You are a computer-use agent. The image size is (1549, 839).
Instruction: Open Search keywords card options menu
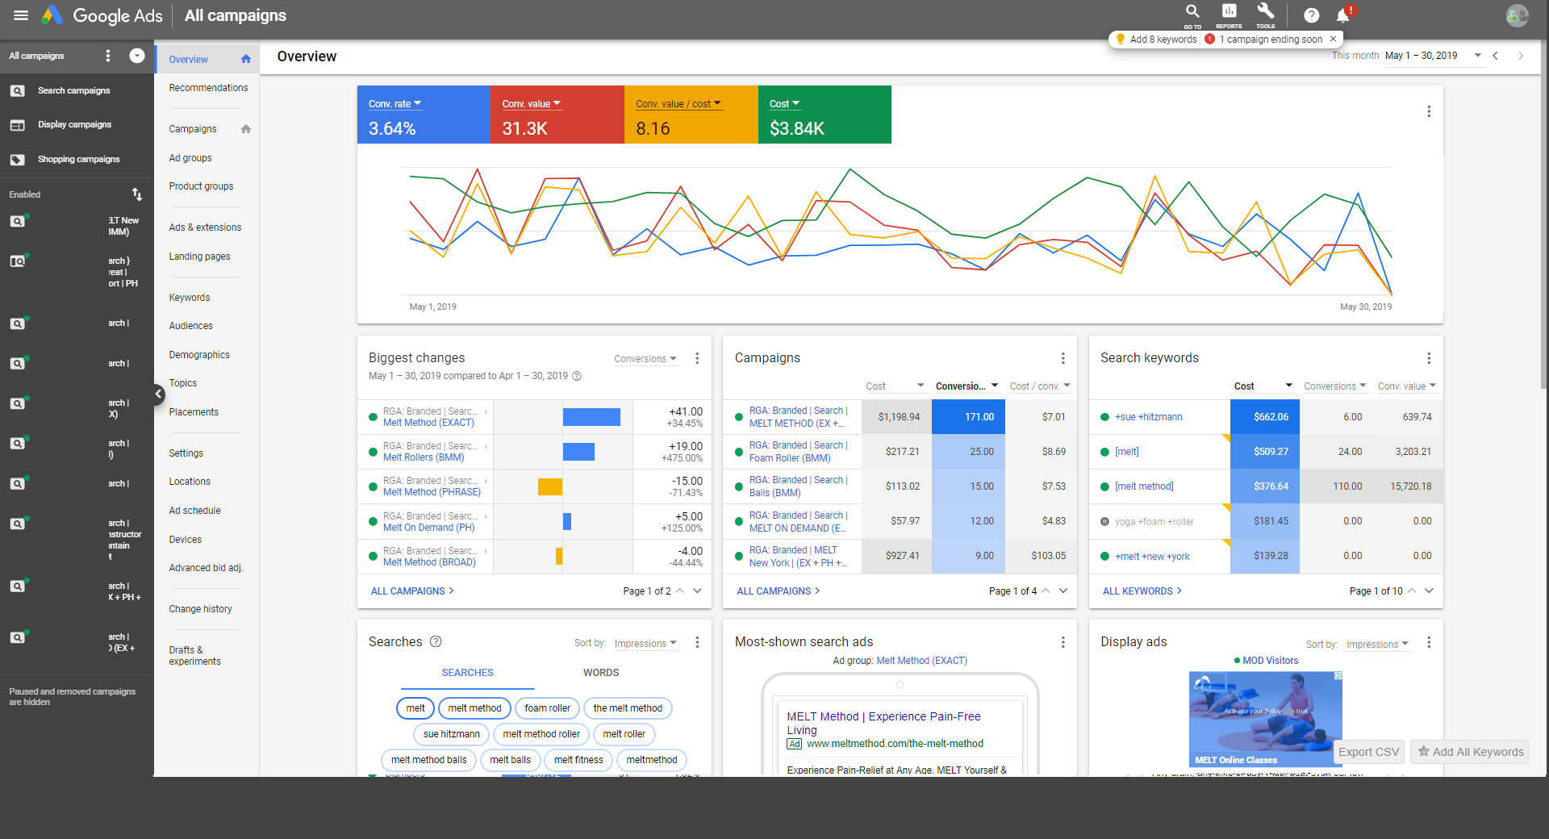[1429, 358]
